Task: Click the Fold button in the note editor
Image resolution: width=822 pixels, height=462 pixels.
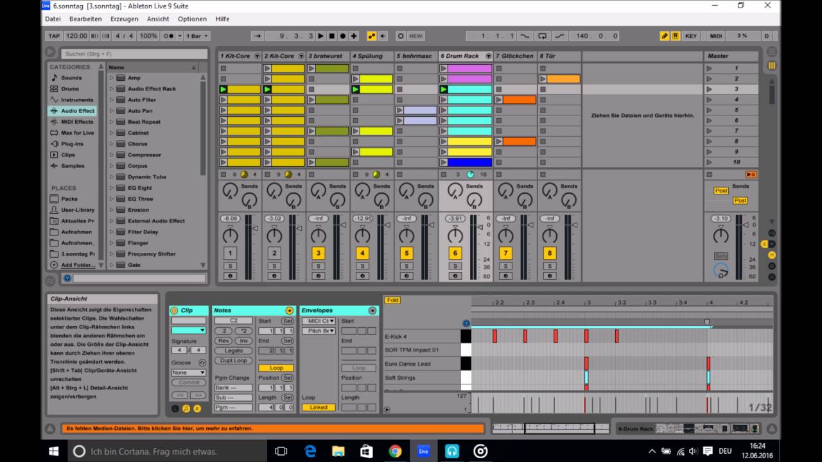Action: [x=392, y=300]
